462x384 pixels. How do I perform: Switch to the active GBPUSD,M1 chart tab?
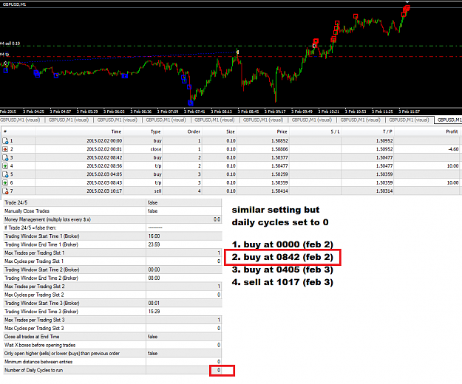pyautogui.click(x=448, y=120)
